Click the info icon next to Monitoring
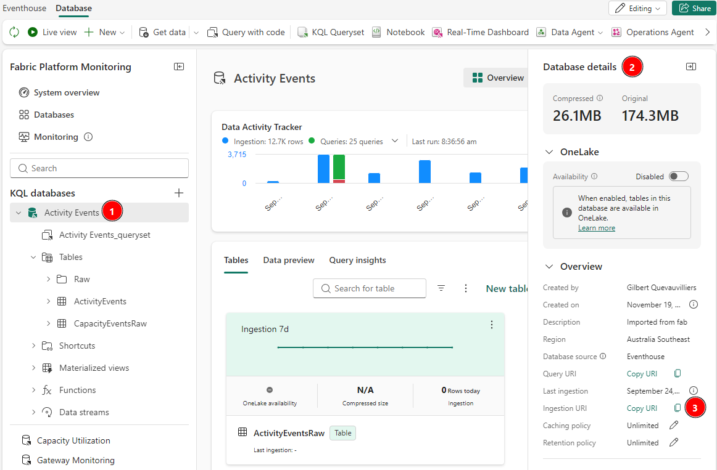Viewport: 717px width, 470px height. 88,137
